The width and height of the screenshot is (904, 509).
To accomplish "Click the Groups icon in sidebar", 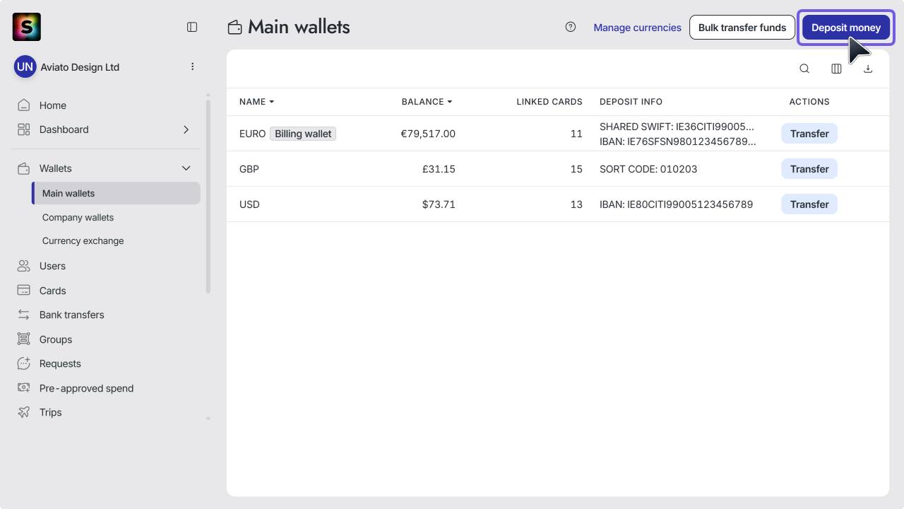I will (x=24, y=339).
